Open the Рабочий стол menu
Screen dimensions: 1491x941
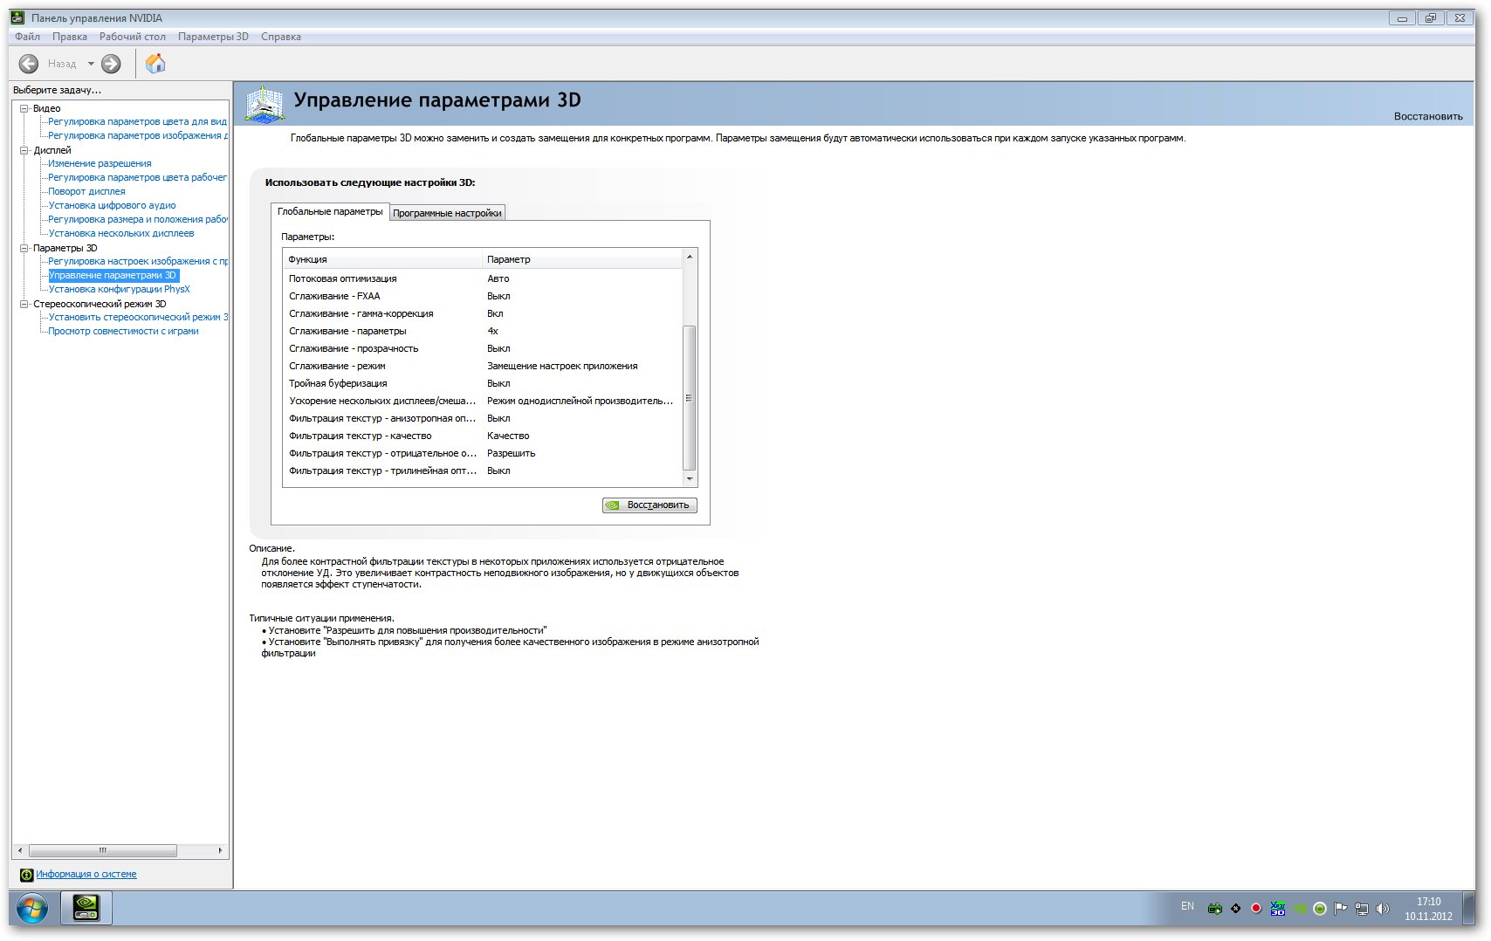tap(133, 37)
